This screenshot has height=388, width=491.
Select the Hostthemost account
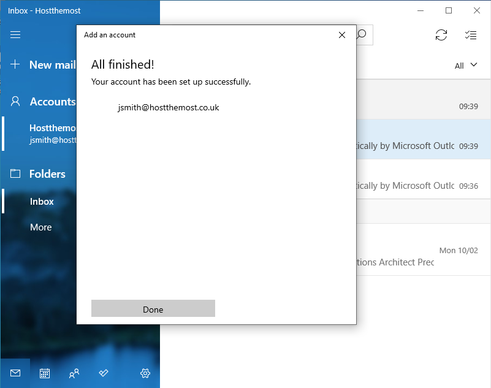click(52, 134)
